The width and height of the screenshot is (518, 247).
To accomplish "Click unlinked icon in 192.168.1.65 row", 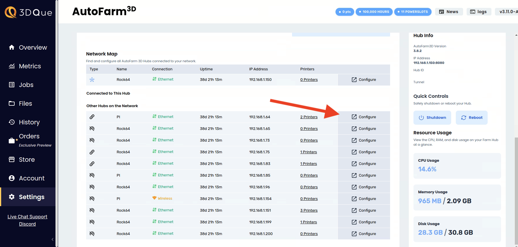I will coord(92,128).
